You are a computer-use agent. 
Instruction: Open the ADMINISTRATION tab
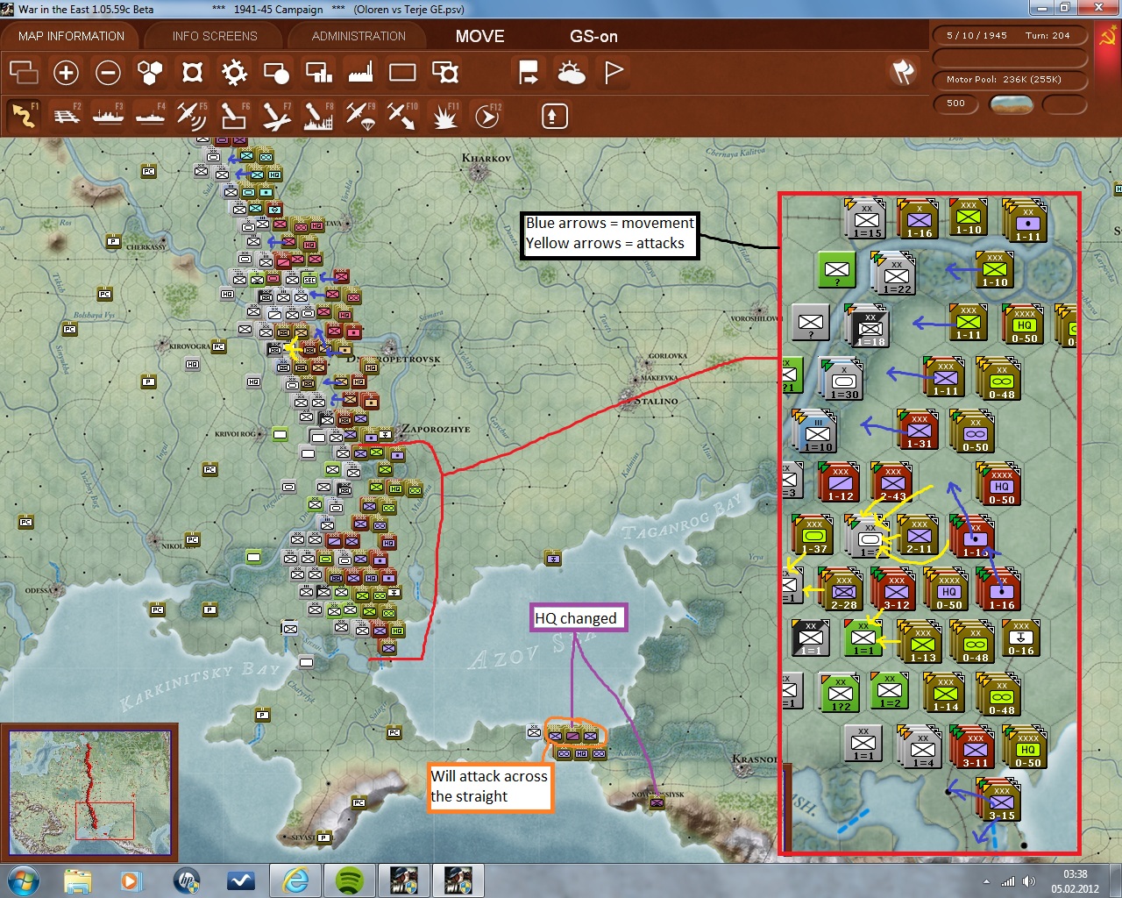tap(359, 36)
